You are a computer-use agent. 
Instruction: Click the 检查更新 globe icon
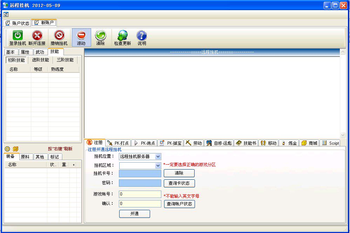point(122,35)
